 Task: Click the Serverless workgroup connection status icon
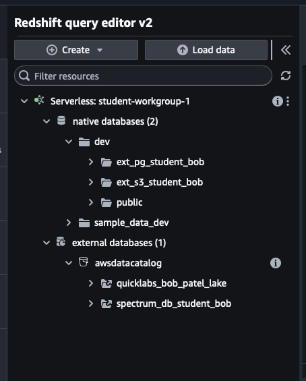pyautogui.click(x=39, y=100)
